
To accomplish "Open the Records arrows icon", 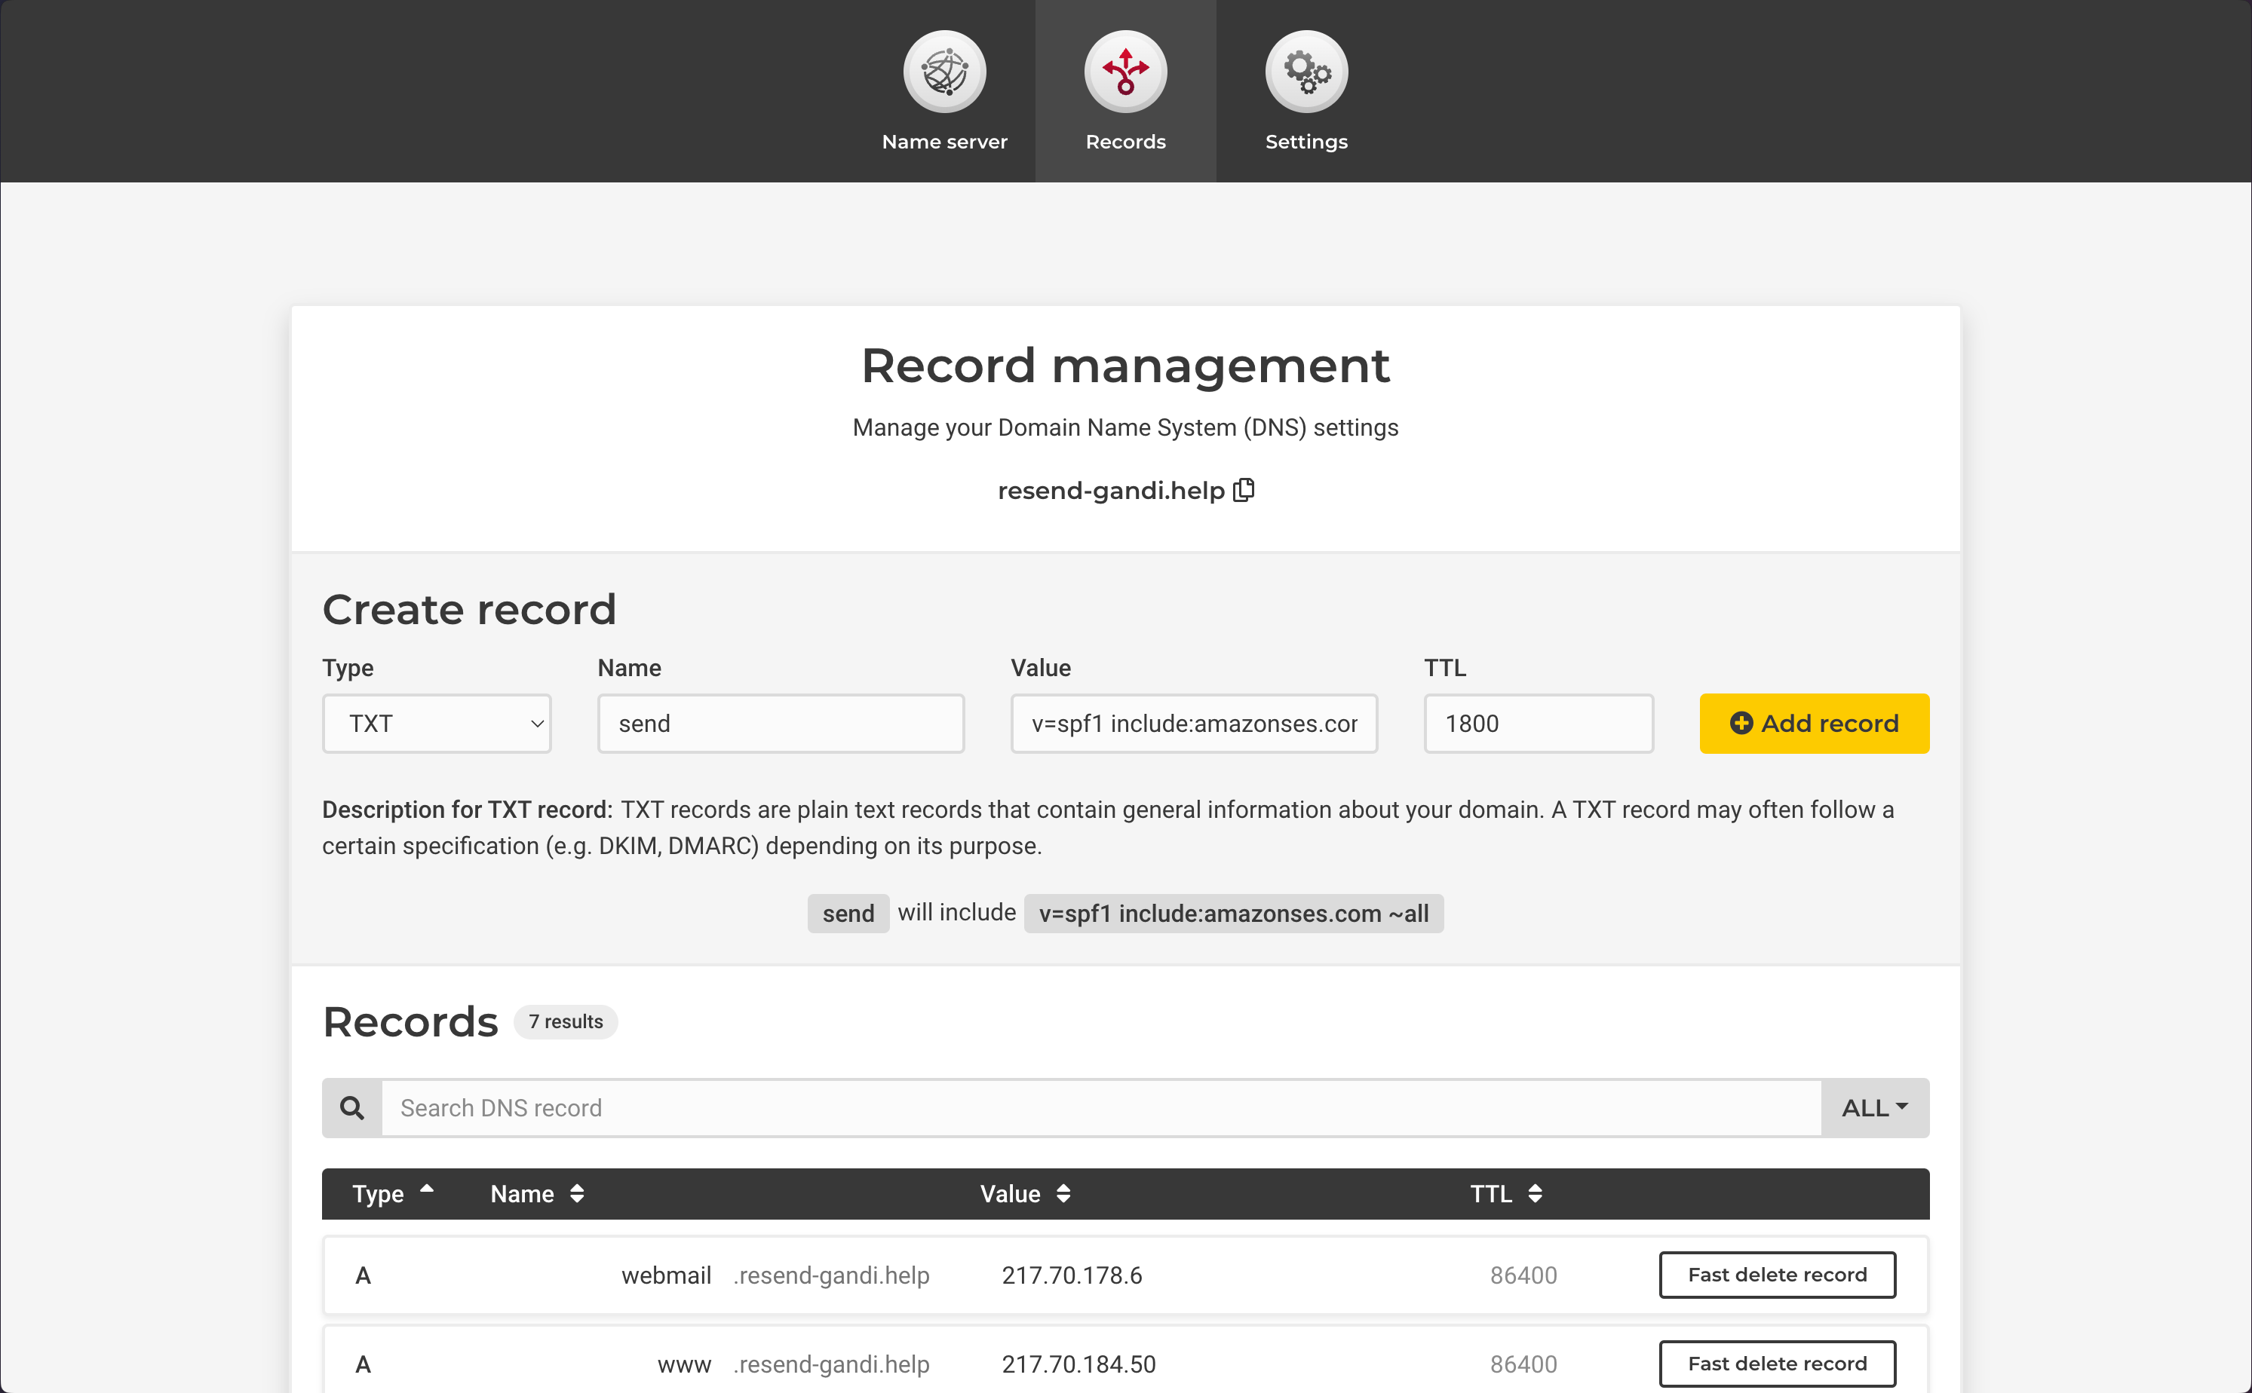I will tap(1125, 72).
